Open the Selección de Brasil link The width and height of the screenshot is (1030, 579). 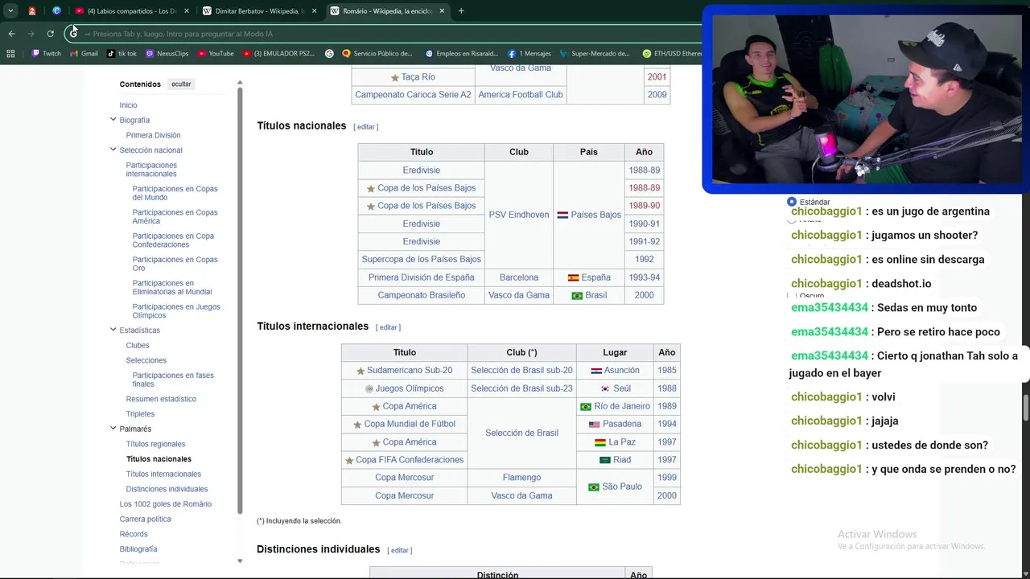point(521,433)
